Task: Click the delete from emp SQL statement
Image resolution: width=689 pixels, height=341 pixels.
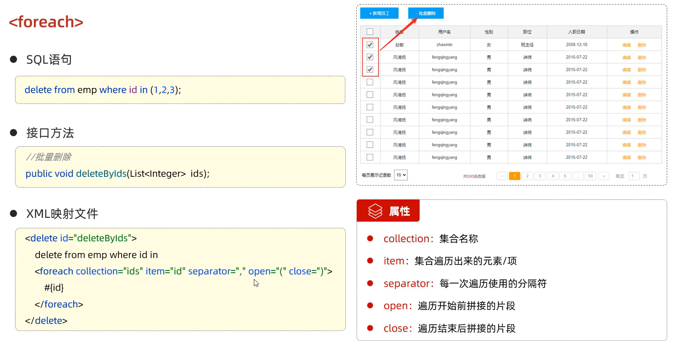Action: click(x=103, y=90)
